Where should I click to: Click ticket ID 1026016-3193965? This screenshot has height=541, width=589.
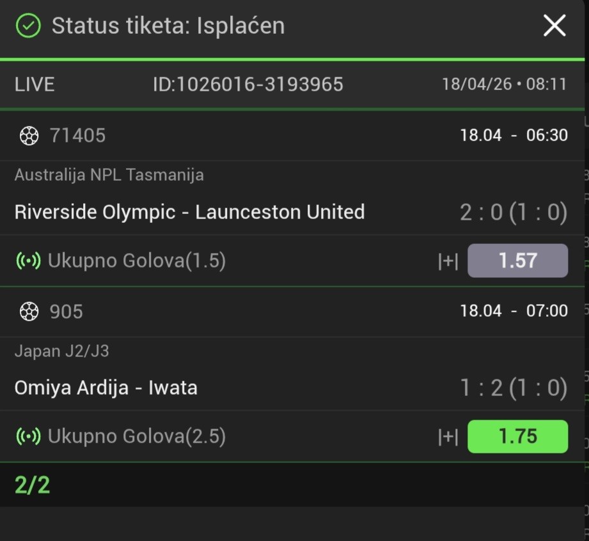pos(247,84)
